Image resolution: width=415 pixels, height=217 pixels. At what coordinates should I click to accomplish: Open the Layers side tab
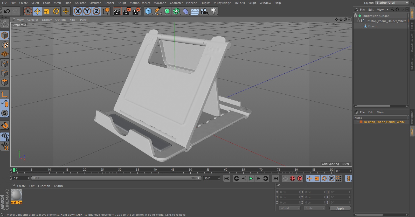412,131
